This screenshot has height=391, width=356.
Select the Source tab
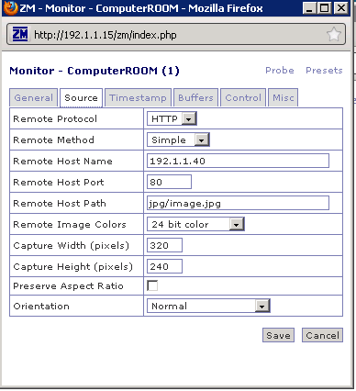click(81, 98)
